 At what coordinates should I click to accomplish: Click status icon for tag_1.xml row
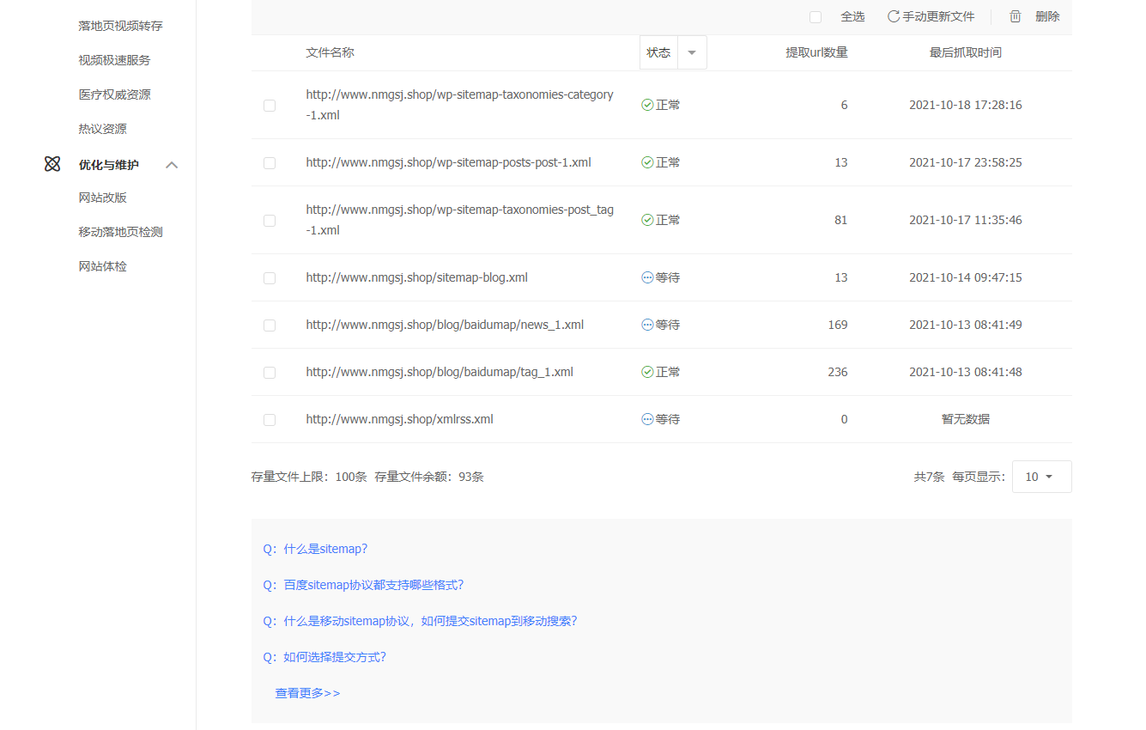(647, 372)
